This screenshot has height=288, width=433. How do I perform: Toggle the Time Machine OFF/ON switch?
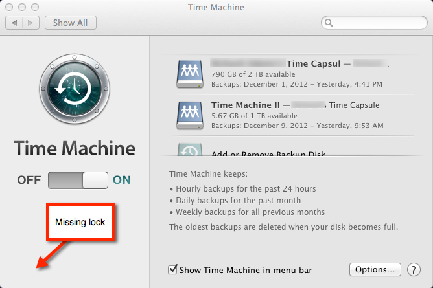[78, 180]
